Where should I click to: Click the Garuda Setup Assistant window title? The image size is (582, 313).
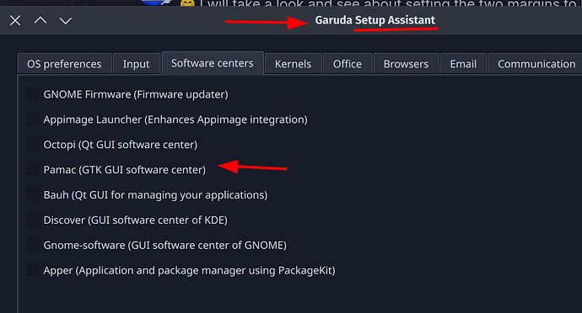coord(375,20)
